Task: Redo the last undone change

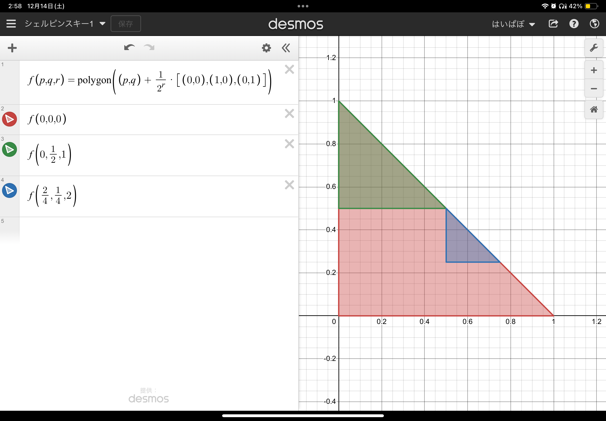Action: coord(148,47)
